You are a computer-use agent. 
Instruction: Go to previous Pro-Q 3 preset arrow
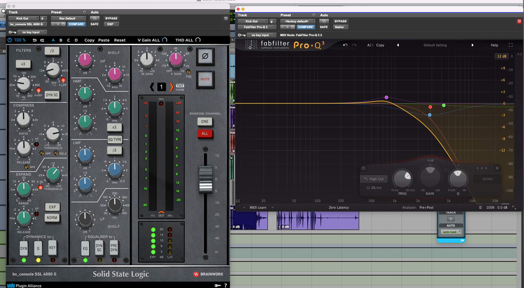click(398, 45)
